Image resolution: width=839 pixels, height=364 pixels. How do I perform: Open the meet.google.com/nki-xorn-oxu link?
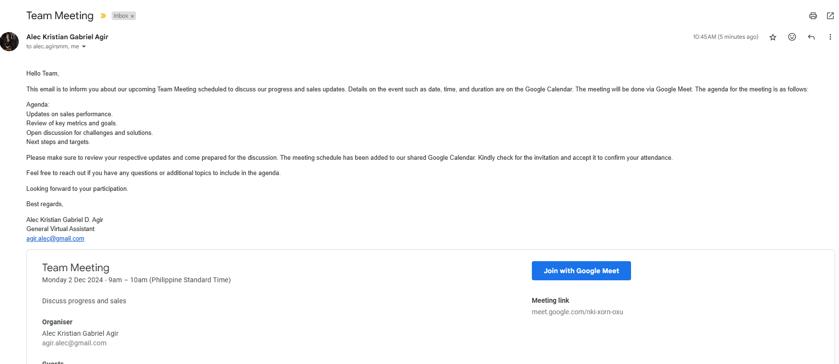(577, 312)
